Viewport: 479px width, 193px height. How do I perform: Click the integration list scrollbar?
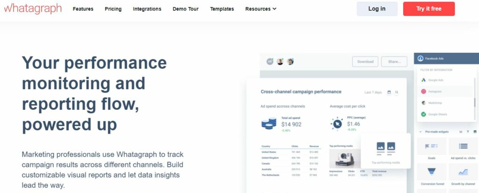[475, 102]
